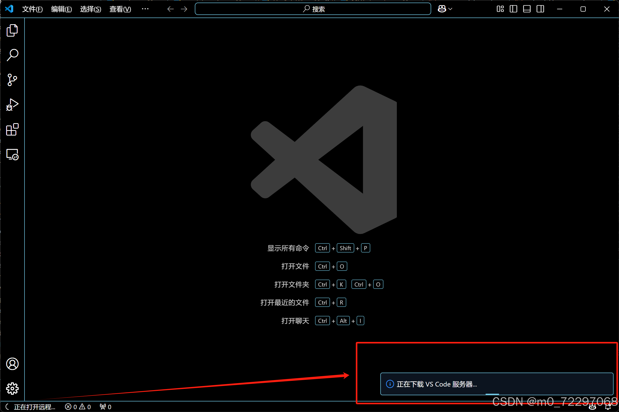Close the VS Code window
The image size is (619, 412).
tap(607, 9)
